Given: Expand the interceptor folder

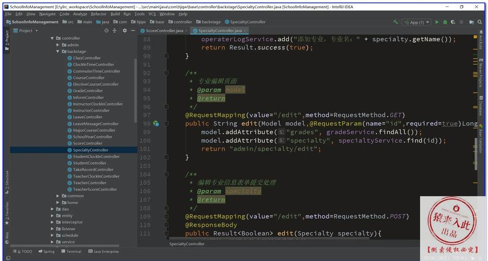Looking at the screenshot, I should (52, 222).
